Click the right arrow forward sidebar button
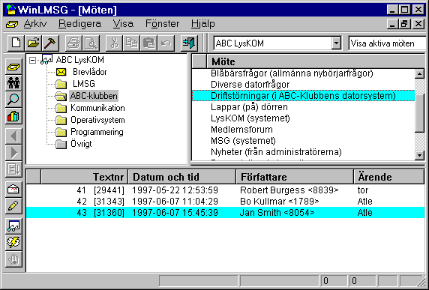Screen dimensions: 429x290 coord(13,153)
